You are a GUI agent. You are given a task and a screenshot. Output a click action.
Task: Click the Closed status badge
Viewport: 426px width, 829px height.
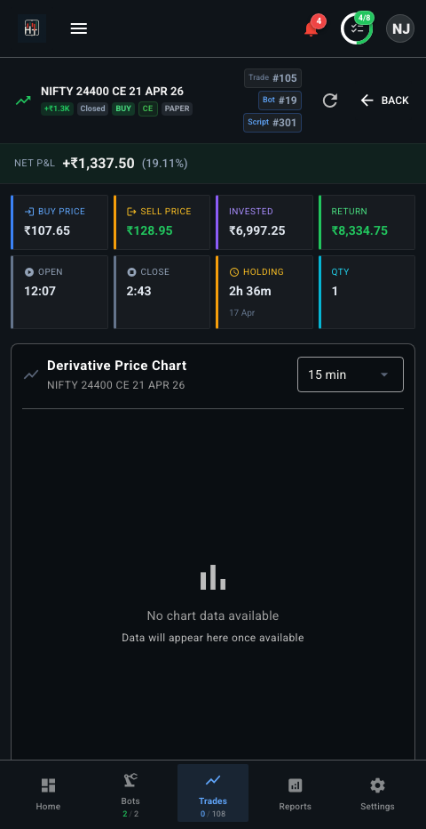[93, 109]
